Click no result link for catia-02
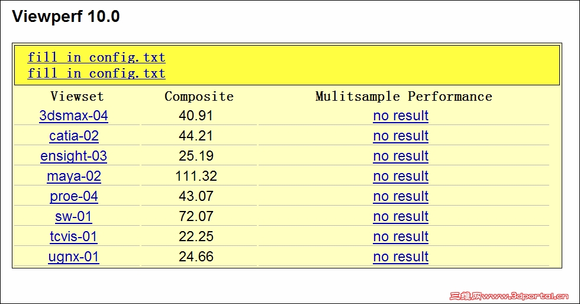 pos(401,136)
